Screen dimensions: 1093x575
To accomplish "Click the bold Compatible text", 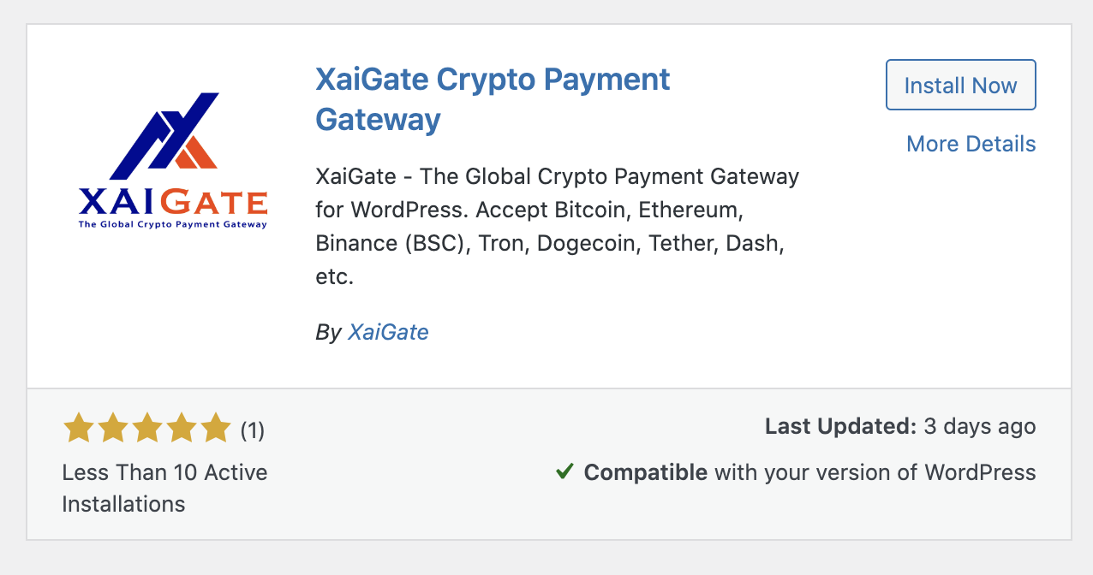I will (x=645, y=472).
